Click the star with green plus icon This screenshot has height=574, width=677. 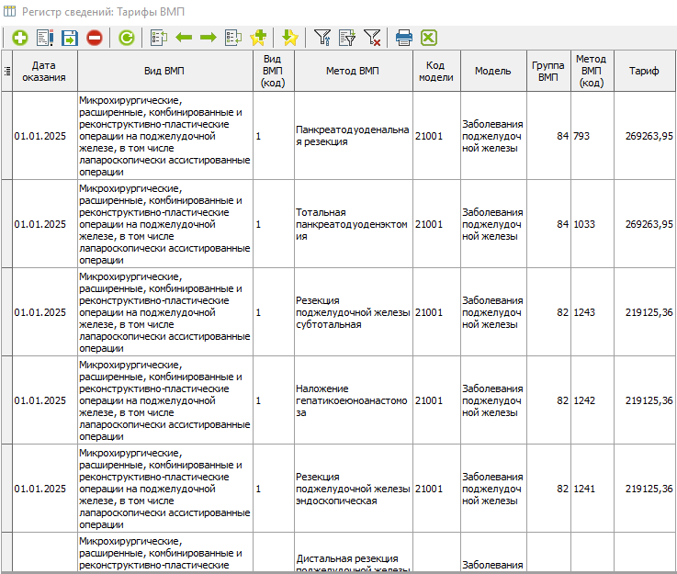pos(258,38)
